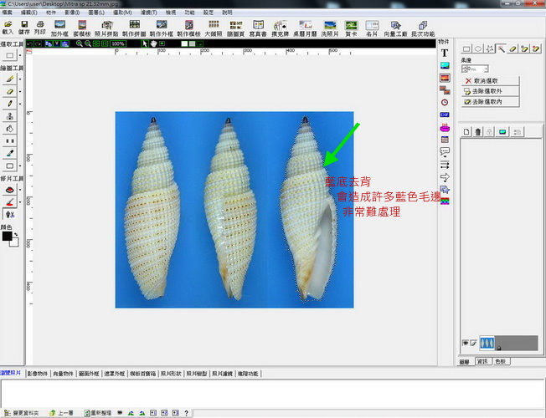The height and width of the screenshot is (418, 546).
Task: Click the black foreground color swatch
Action: [x=7, y=237]
